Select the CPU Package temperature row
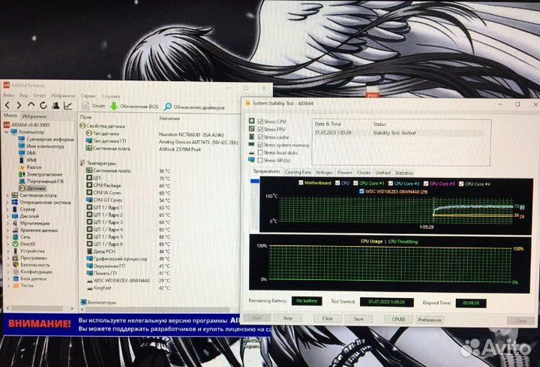540x367 pixels. (128, 185)
